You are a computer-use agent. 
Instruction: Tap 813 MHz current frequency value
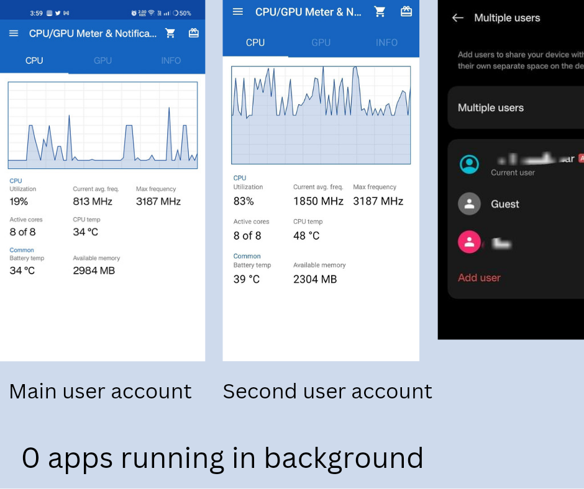point(93,201)
